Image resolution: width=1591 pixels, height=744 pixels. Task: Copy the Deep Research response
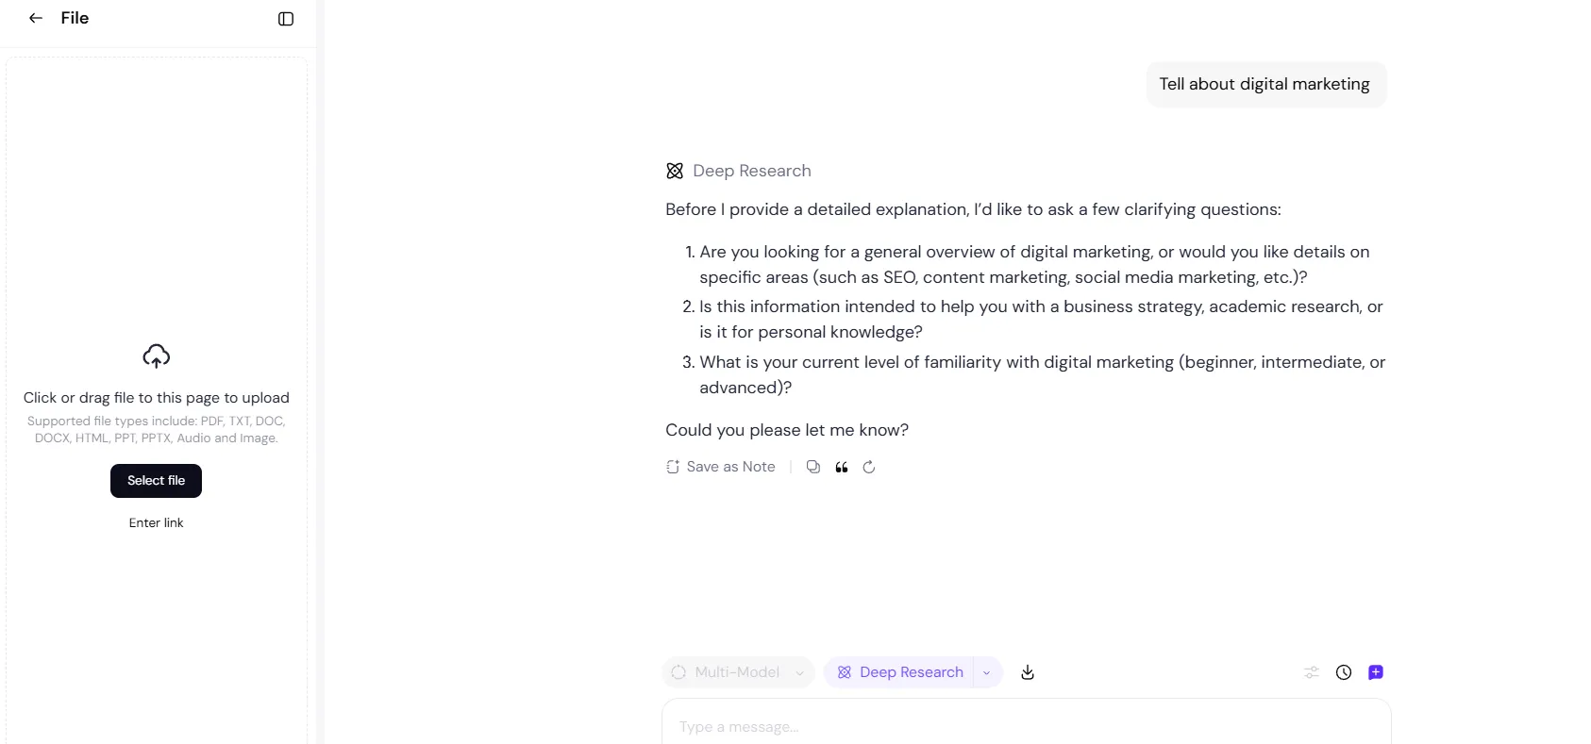pos(813,467)
